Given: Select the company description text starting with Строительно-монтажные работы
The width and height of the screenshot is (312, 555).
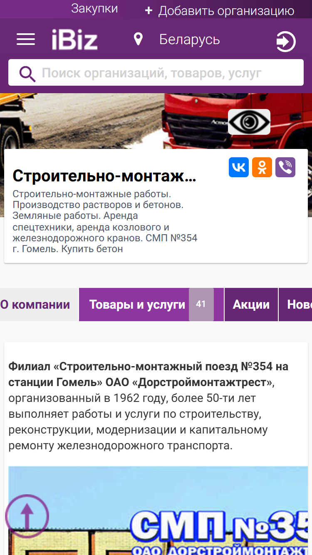Looking at the screenshot, I should (105, 222).
